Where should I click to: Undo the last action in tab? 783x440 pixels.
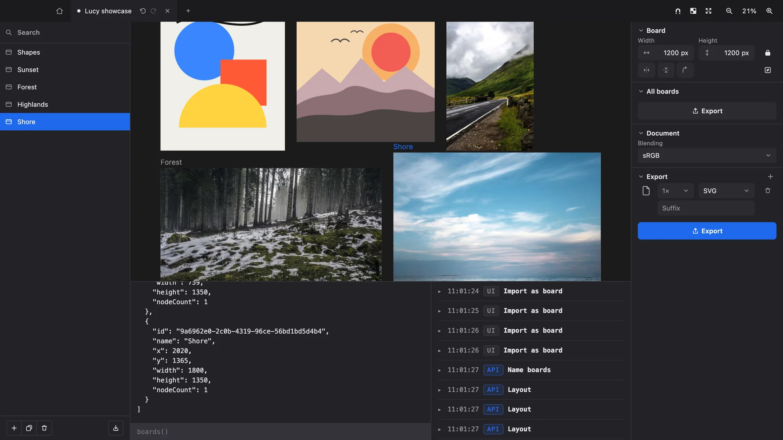click(x=143, y=11)
